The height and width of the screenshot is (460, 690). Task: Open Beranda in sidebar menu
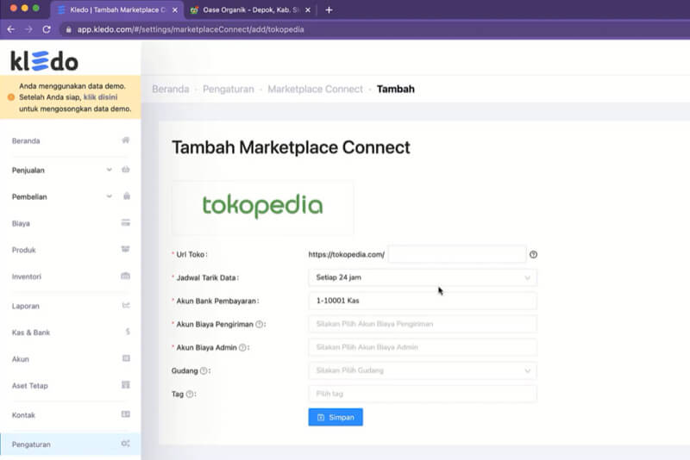tap(71, 140)
